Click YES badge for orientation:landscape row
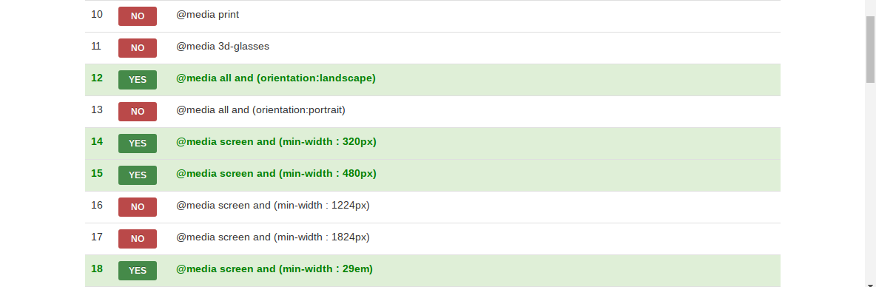 tap(138, 80)
